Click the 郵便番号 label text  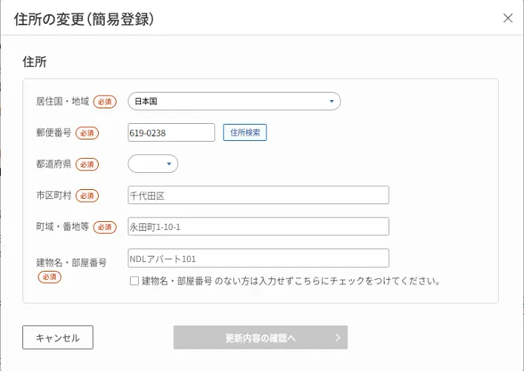coord(53,132)
